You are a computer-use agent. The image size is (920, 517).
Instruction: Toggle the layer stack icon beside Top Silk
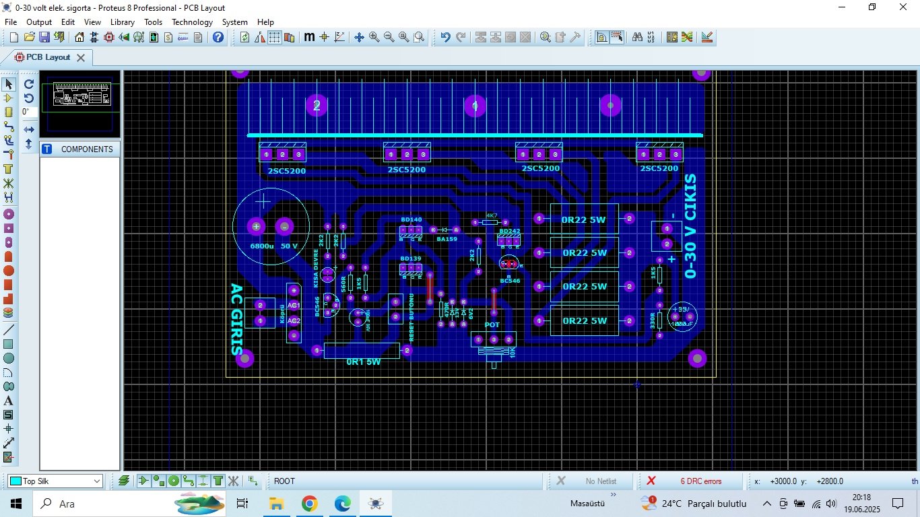(x=124, y=481)
